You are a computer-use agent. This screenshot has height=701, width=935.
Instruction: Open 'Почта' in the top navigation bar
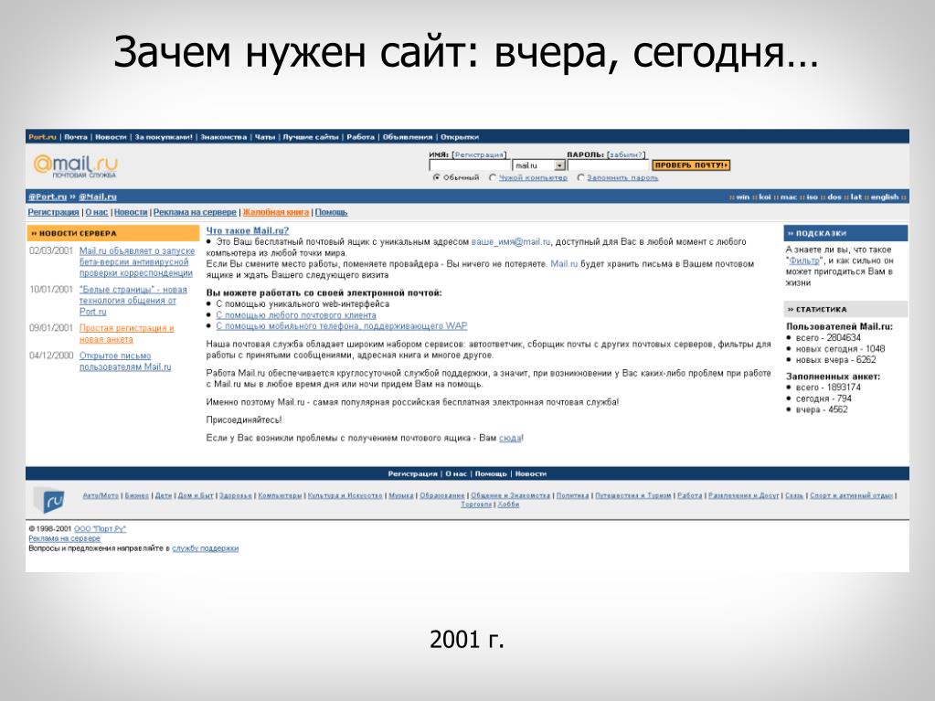[x=76, y=137]
